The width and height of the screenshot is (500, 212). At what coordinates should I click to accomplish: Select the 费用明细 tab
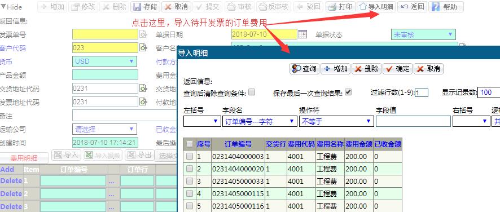24,158
